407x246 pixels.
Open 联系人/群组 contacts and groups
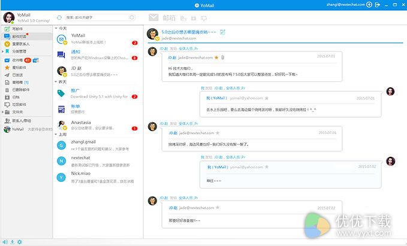pos(22,121)
